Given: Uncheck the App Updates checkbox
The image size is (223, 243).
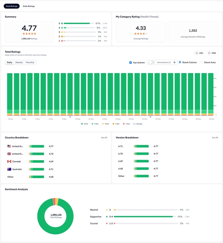Looking at the screenshot, I should (x=130, y=62).
